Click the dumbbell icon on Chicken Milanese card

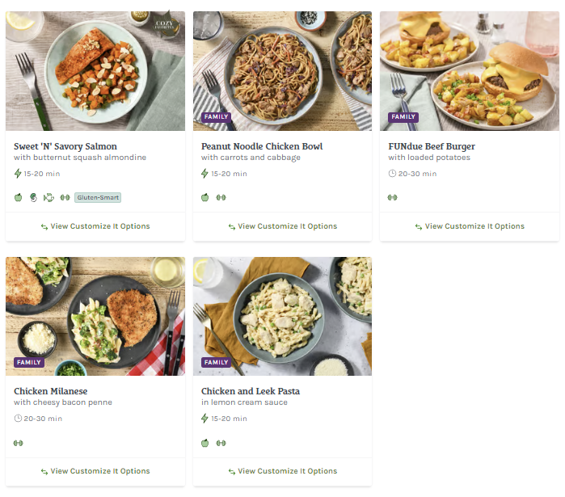18,442
